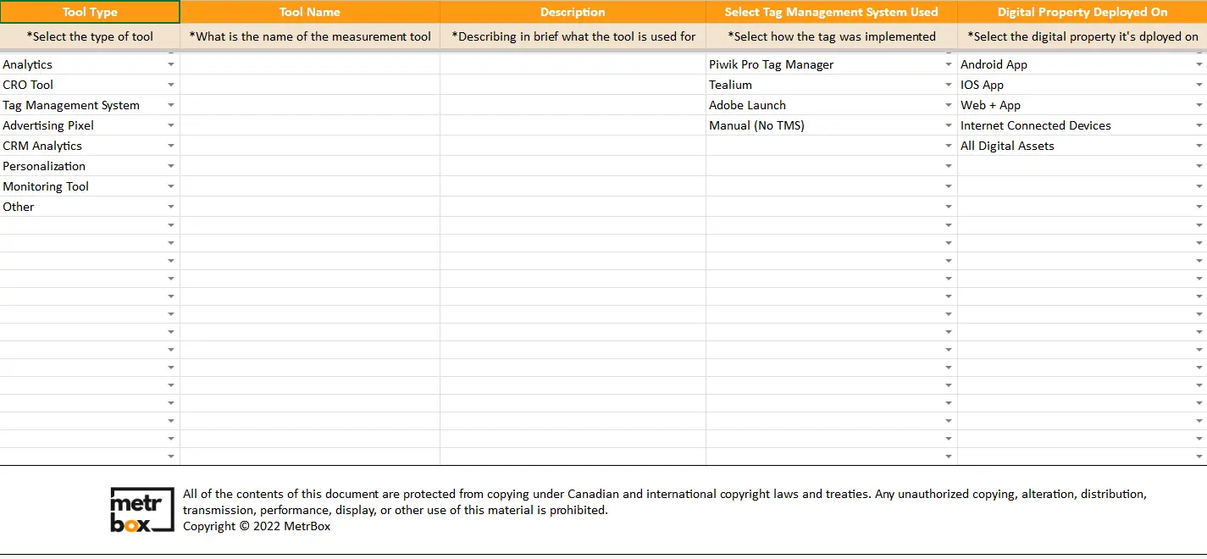Open dropdown arrow in Android App cell
The height and width of the screenshot is (559, 1207).
tap(1199, 64)
